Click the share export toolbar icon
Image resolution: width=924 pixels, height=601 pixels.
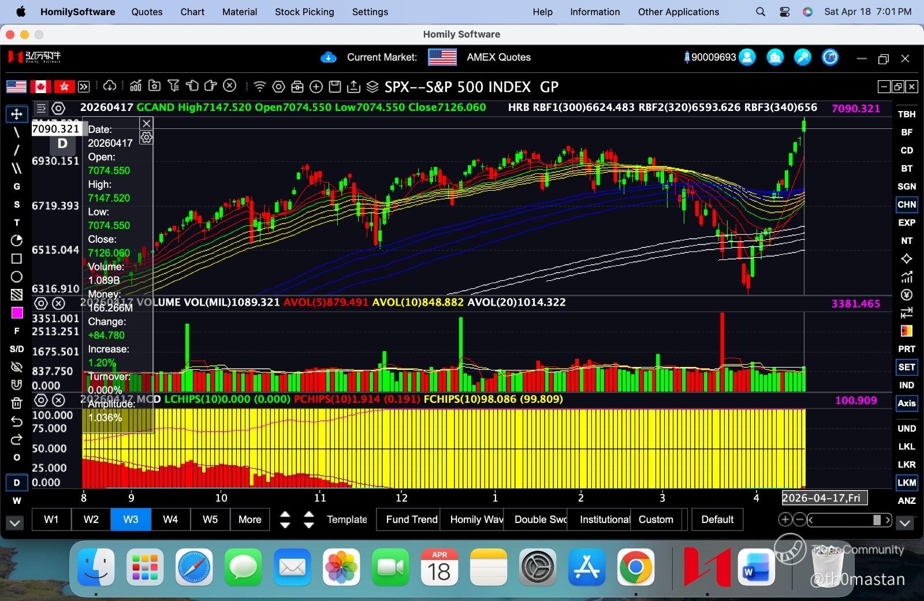click(353, 87)
